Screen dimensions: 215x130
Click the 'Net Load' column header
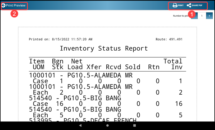coord(75,64)
